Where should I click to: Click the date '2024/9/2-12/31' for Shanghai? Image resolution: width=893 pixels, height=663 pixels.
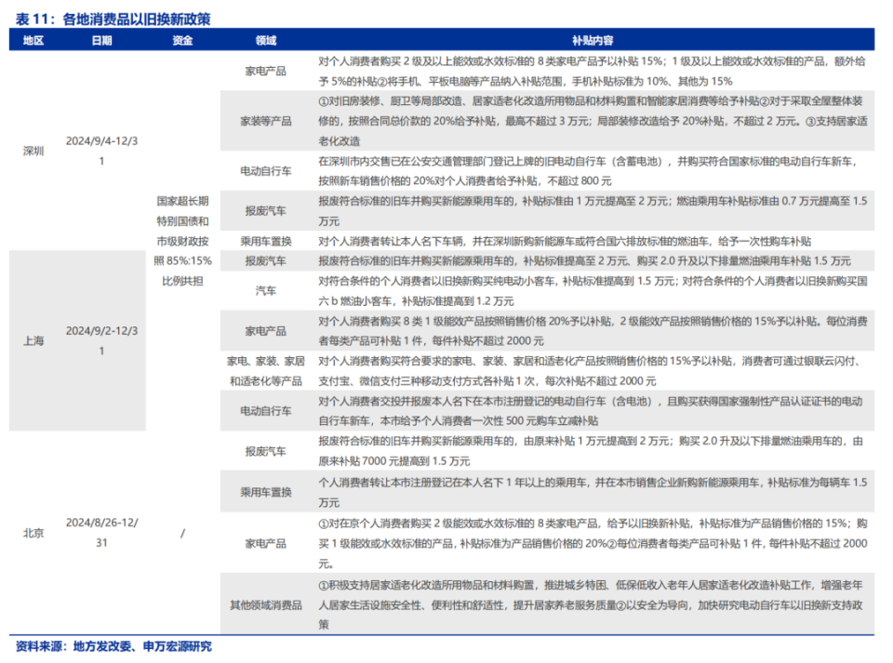101,341
